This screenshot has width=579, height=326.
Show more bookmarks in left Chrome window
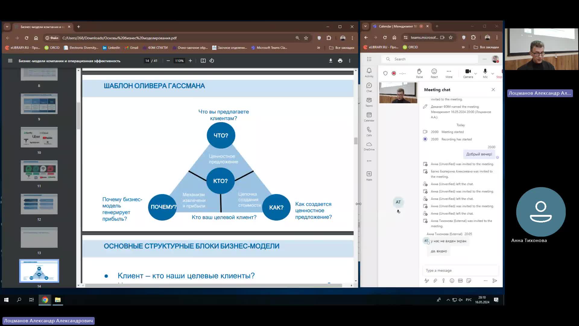pos(318,48)
